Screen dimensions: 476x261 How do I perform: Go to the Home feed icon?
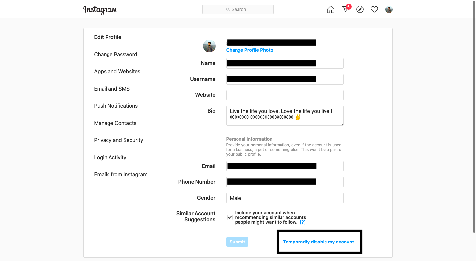[330, 10]
